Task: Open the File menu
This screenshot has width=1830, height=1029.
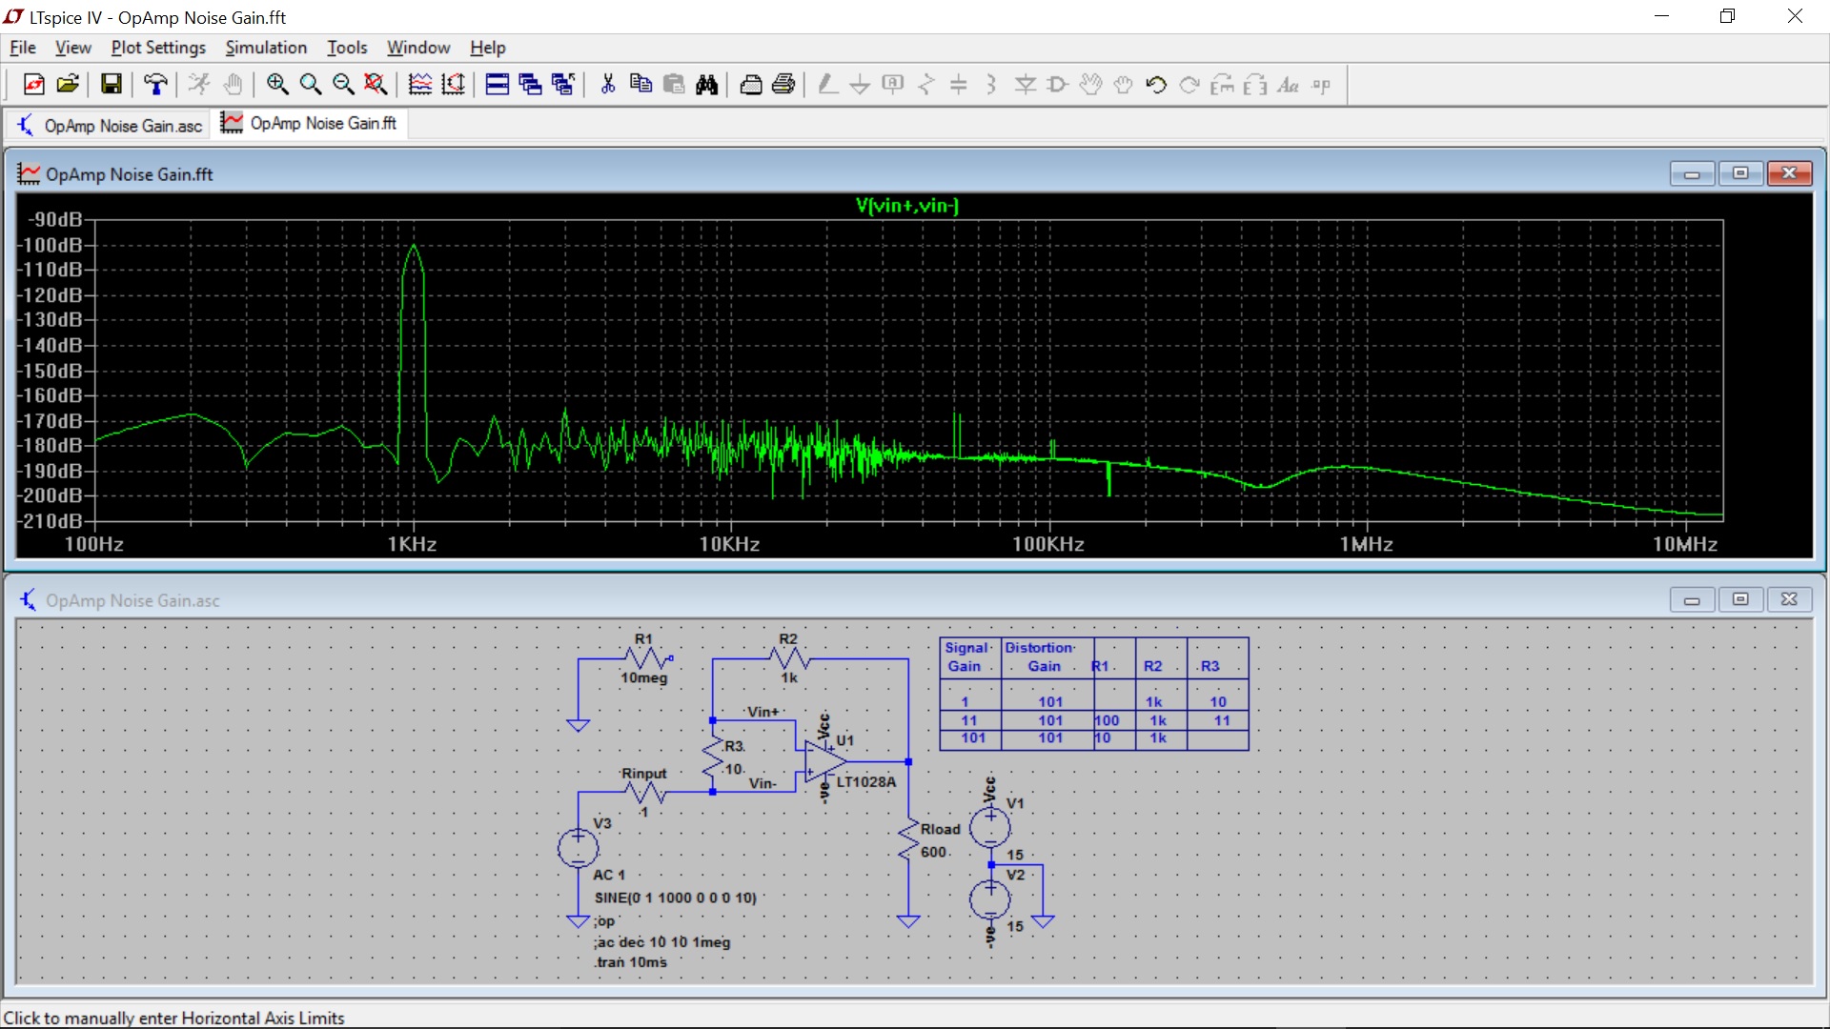Action: click(23, 48)
